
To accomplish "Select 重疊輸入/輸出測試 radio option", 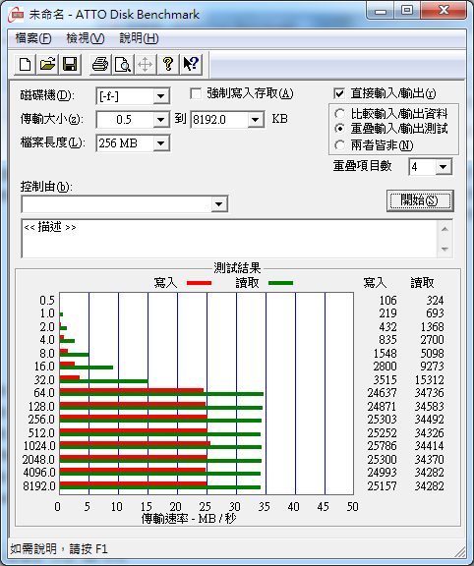I will (x=339, y=129).
